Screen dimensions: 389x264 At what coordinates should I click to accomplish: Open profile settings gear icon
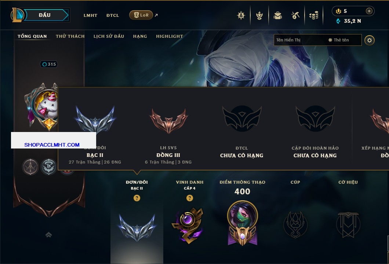click(370, 40)
